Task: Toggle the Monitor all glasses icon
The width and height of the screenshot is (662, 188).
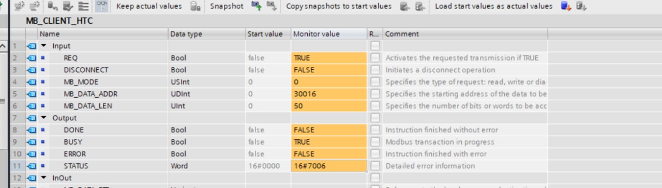Action: [102, 6]
